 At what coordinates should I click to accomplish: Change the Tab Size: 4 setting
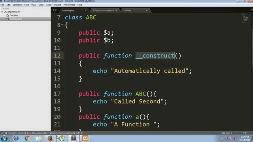pyautogui.click(x=227, y=133)
